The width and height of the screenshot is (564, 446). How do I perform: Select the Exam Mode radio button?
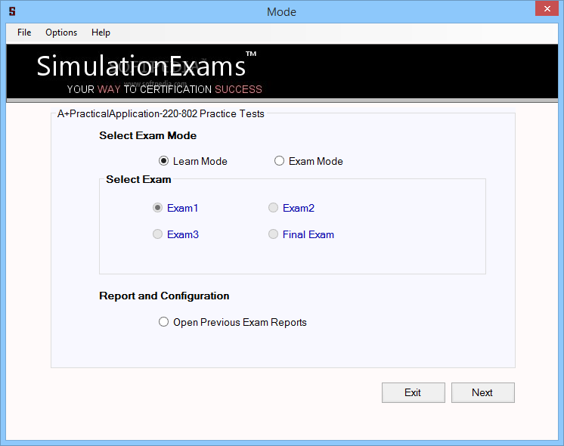pyautogui.click(x=308, y=161)
